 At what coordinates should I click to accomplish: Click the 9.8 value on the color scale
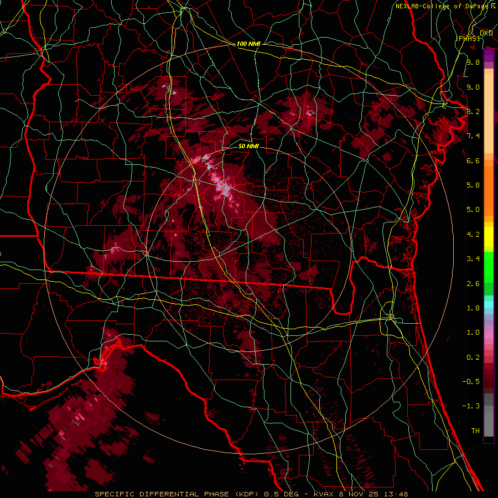click(473, 62)
